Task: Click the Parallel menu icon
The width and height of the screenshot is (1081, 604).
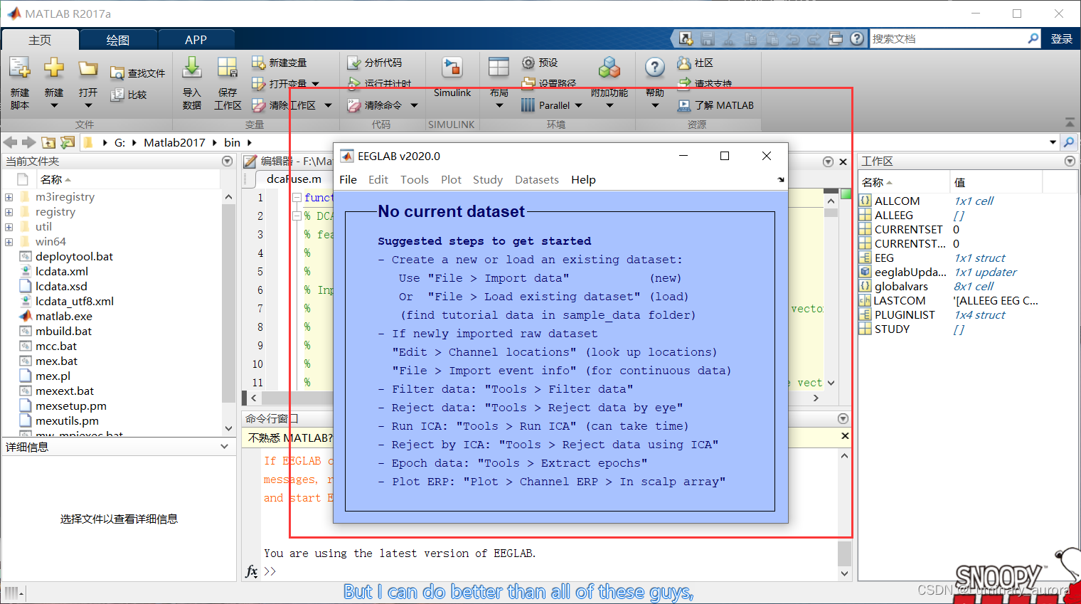Action: pos(528,105)
